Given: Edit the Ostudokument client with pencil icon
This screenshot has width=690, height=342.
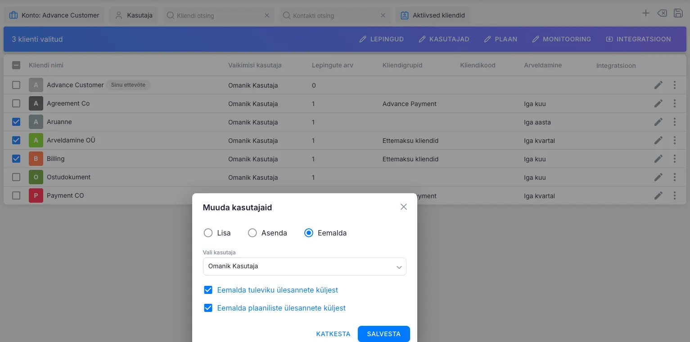Looking at the screenshot, I should tap(658, 177).
